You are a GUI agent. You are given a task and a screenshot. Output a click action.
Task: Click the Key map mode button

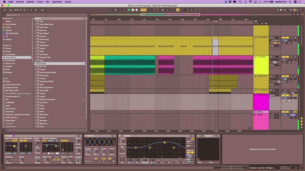point(285,10)
